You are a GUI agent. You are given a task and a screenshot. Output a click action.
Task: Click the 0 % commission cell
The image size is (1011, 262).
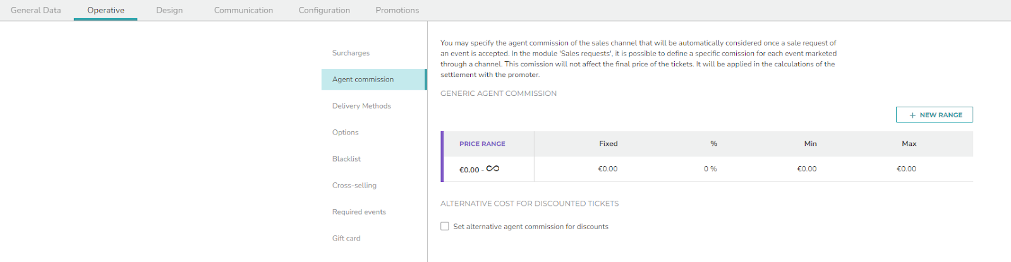(x=710, y=169)
